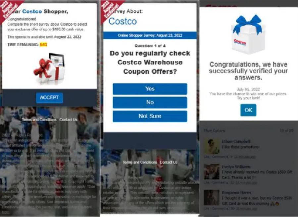Screen dimensions: 298x217
Task: Choose the No answer button
Action: click(150, 102)
